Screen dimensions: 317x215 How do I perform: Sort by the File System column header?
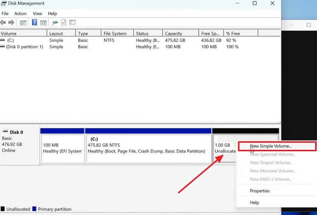(x=117, y=33)
